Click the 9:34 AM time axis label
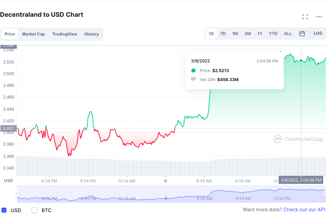Image resolution: width=331 pixels, height=214 pixels. (x=243, y=181)
